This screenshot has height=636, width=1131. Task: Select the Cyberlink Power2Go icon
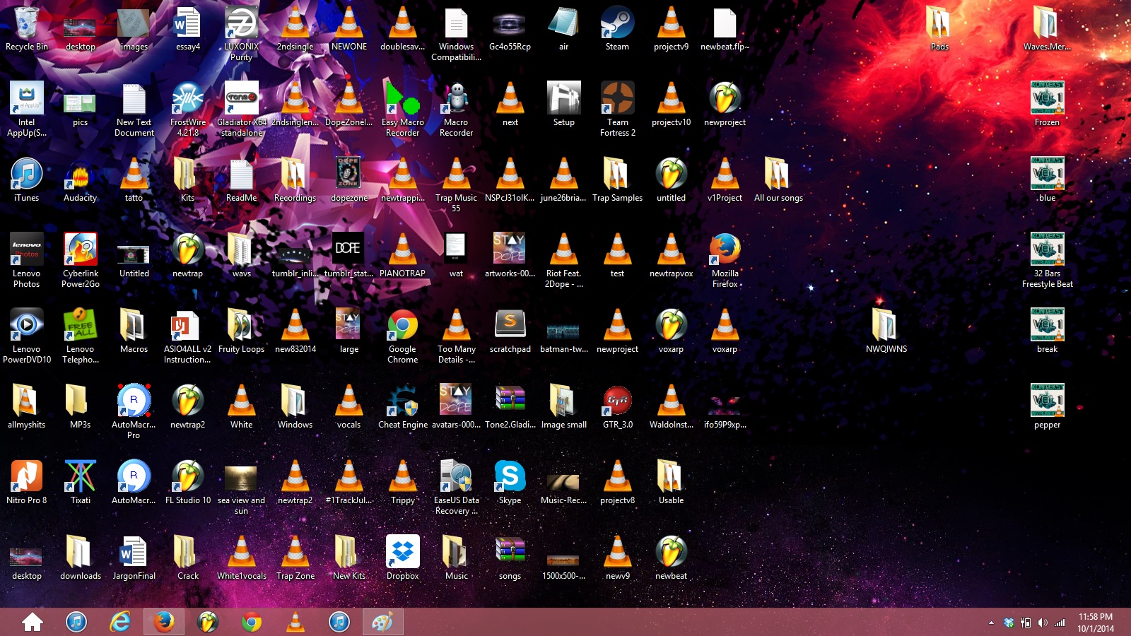(80, 251)
